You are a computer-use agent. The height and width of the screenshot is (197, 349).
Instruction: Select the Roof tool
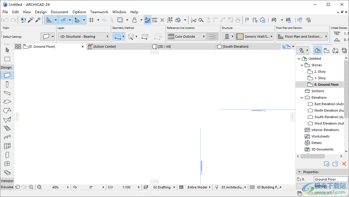[7, 110]
